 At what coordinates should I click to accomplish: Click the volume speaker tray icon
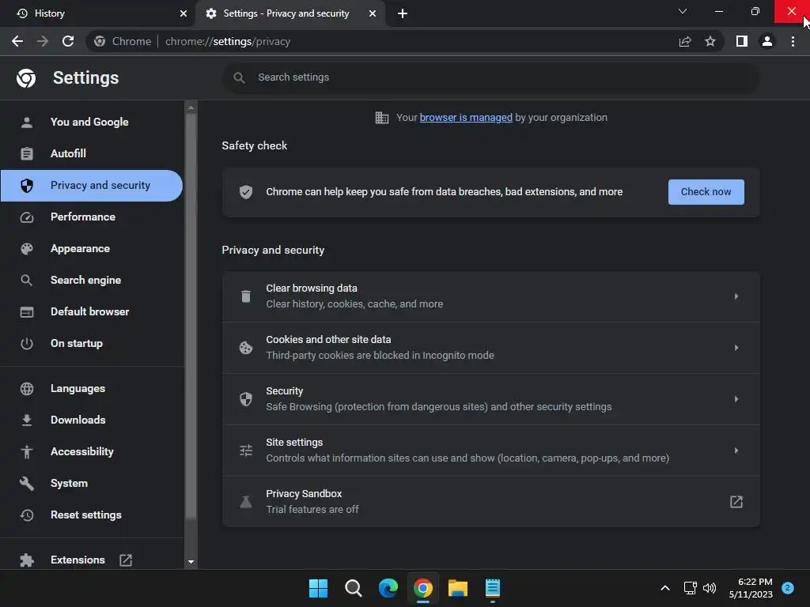(x=710, y=588)
